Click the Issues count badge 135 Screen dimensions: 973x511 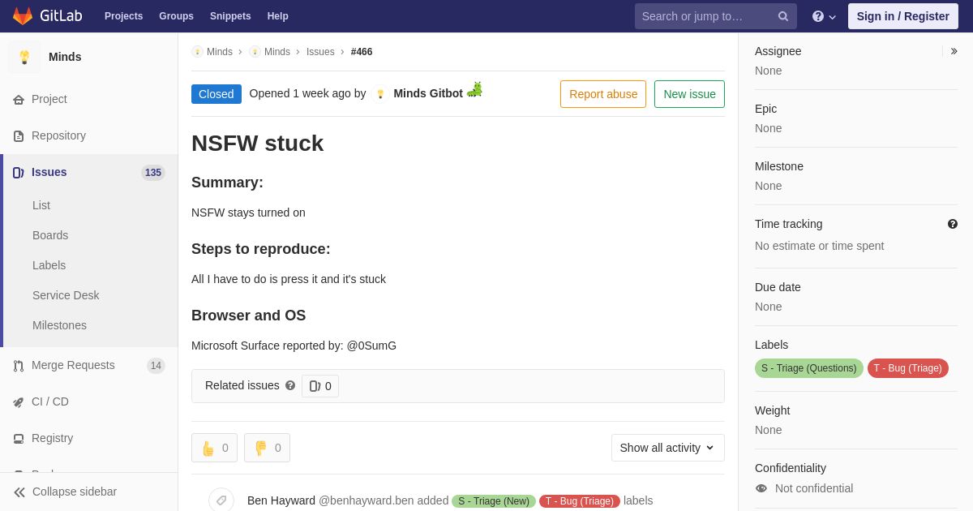pyautogui.click(x=153, y=173)
